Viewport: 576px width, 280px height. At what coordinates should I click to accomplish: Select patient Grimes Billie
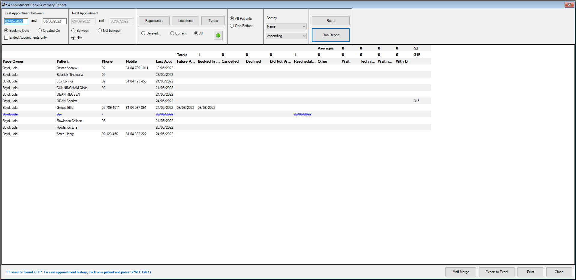[216, 108]
